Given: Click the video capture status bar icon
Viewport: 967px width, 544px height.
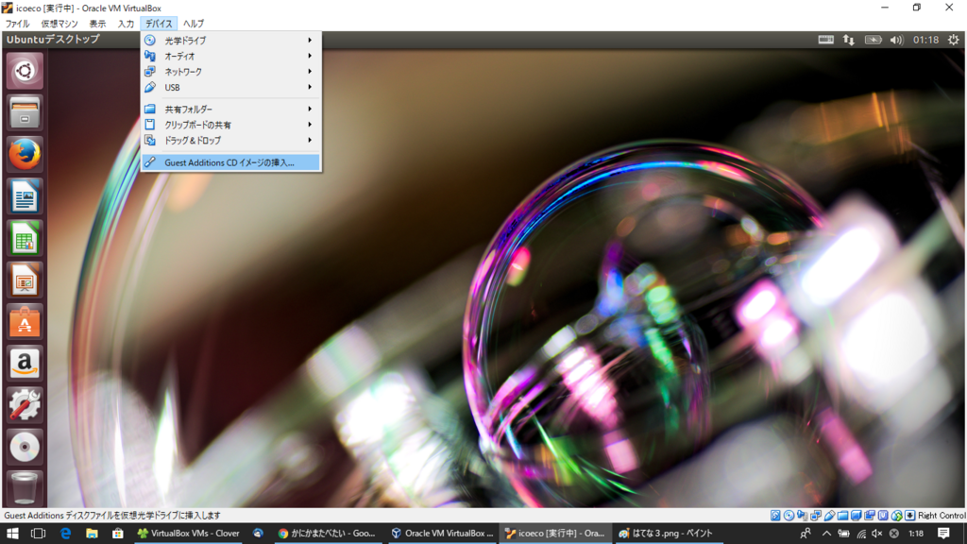Looking at the screenshot, I should coord(870,516).
